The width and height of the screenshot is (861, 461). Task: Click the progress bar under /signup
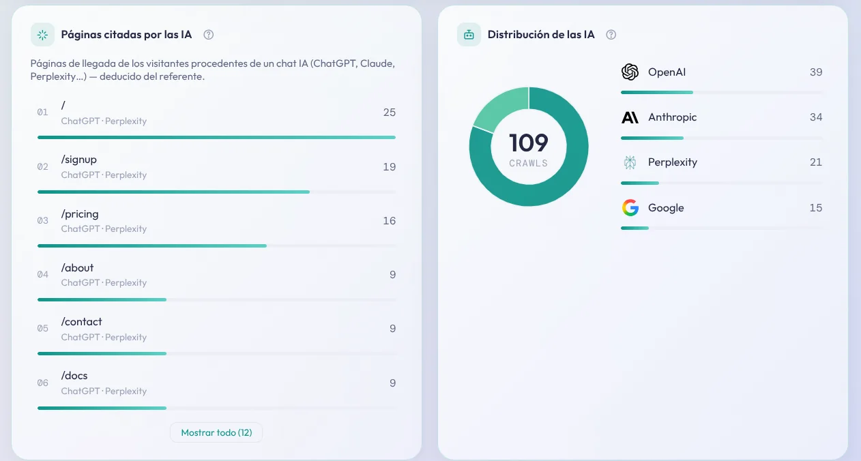point(216,192)
